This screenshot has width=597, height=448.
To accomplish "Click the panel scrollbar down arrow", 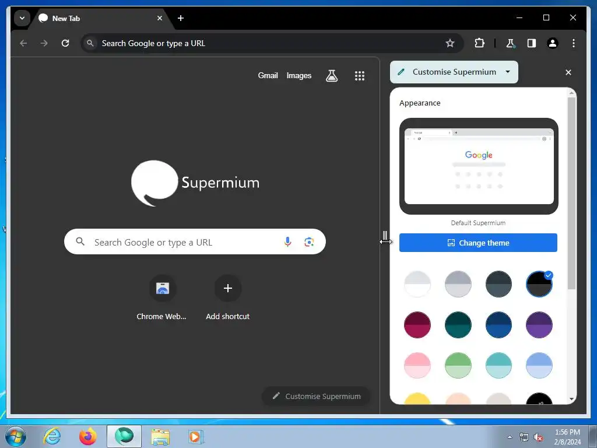I will pyautogui.click(x=571, y=399).
